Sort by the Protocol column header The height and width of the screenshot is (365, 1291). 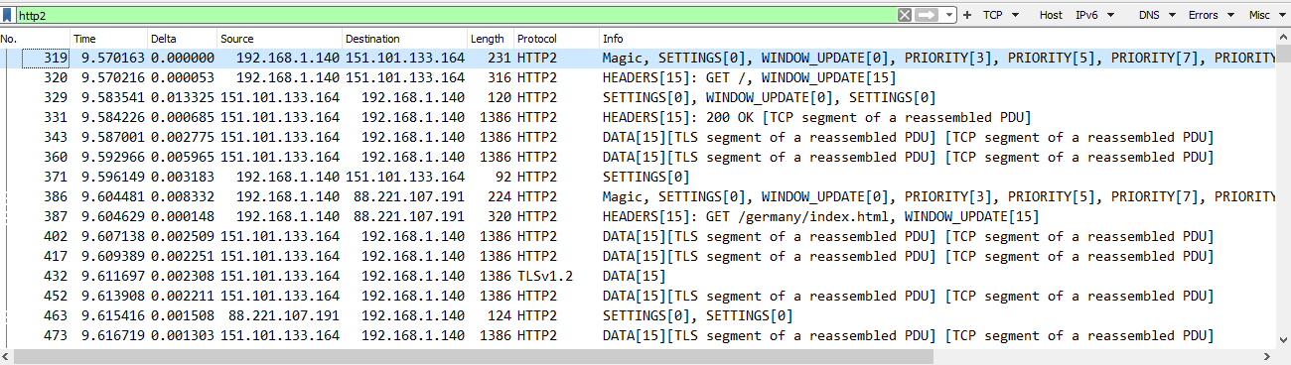click(x=556, y=39)
